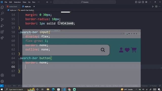Open the File menu
This screenshot has width=162, height=91.
(6, 2)
